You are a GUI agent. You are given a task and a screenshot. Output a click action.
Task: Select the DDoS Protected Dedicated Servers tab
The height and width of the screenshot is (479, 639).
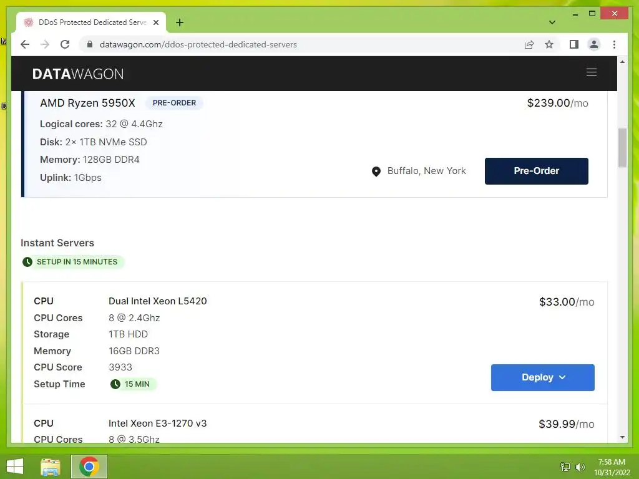[x=91, y=22]
